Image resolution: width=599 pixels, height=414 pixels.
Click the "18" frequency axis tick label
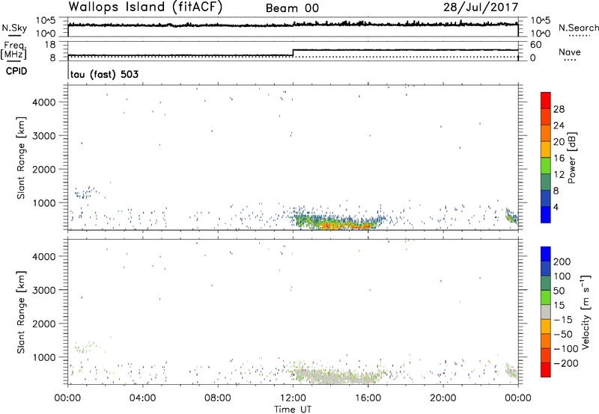pos(50,45)
